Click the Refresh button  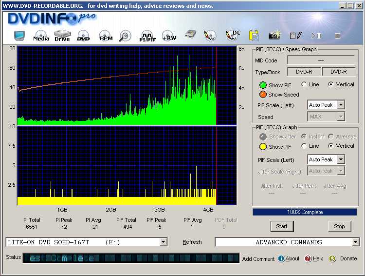(x=192, y=242)
